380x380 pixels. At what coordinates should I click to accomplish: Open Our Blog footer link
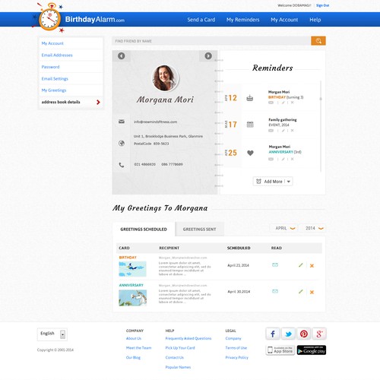click(x=133, y=357)
